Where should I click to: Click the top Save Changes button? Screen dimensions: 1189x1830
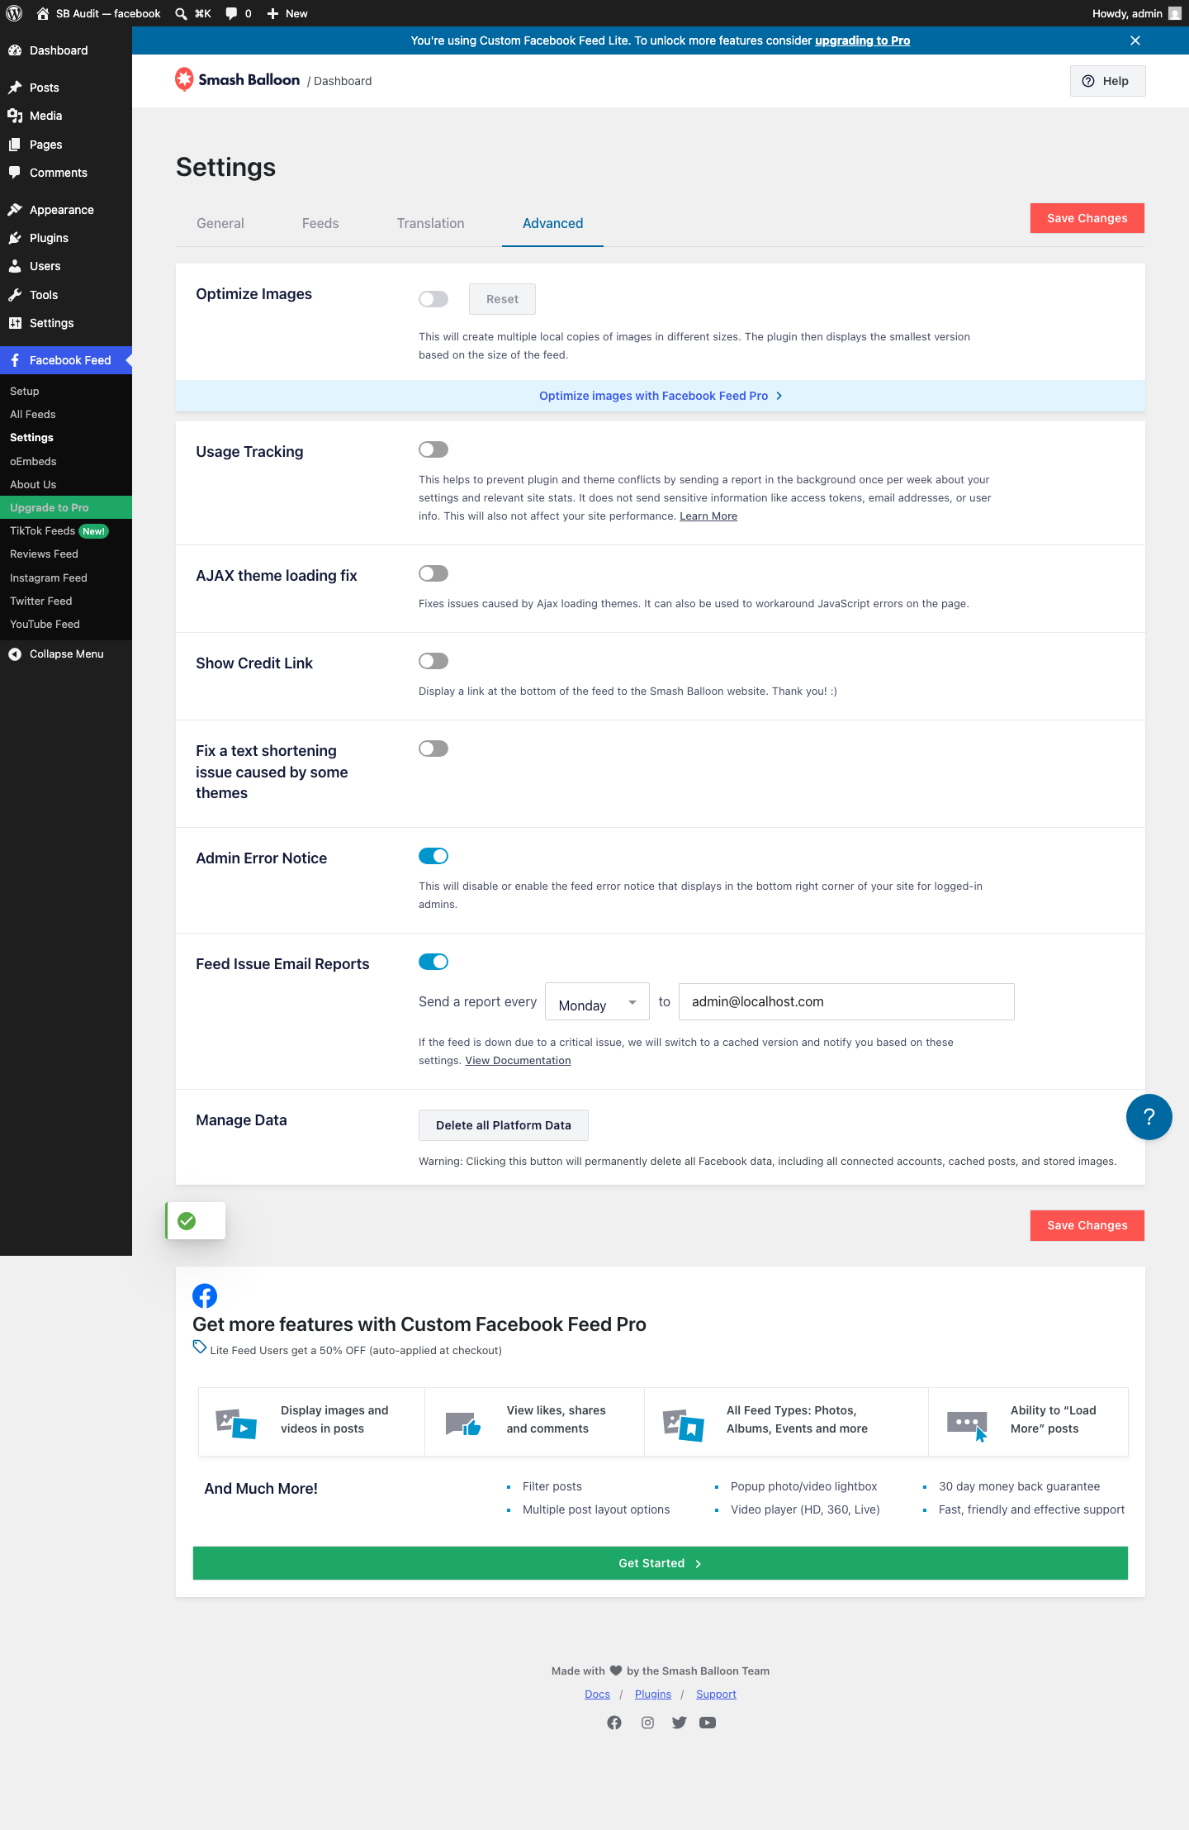pos(1087,218)
